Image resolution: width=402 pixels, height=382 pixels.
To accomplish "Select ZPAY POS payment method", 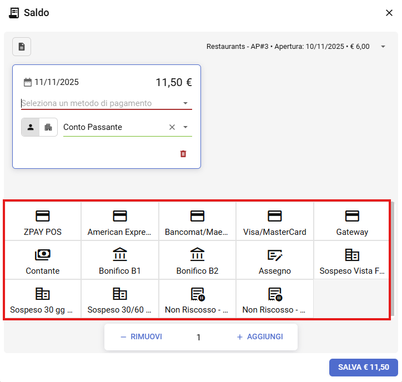I will pyautogui.click(x=43, y=222).
